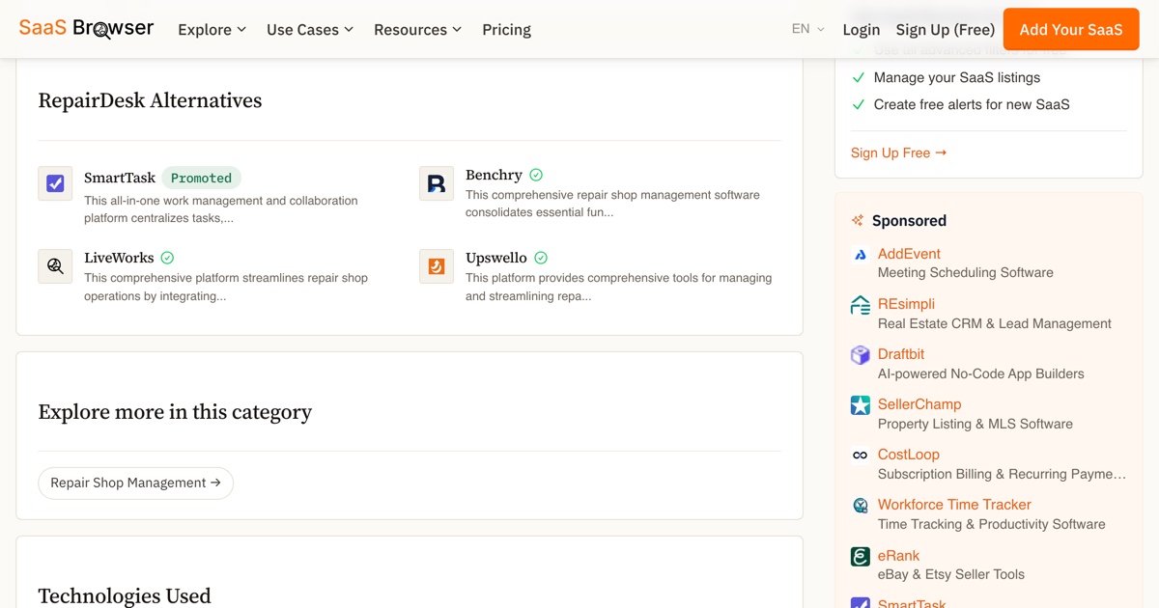Click the 'Technologies Used' heading
The image size is (1159, 608).
pyautogui.click(x=125, y=595)
